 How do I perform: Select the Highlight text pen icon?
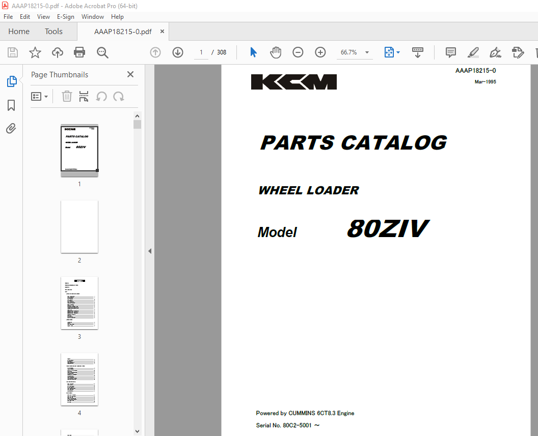point(473,52)
